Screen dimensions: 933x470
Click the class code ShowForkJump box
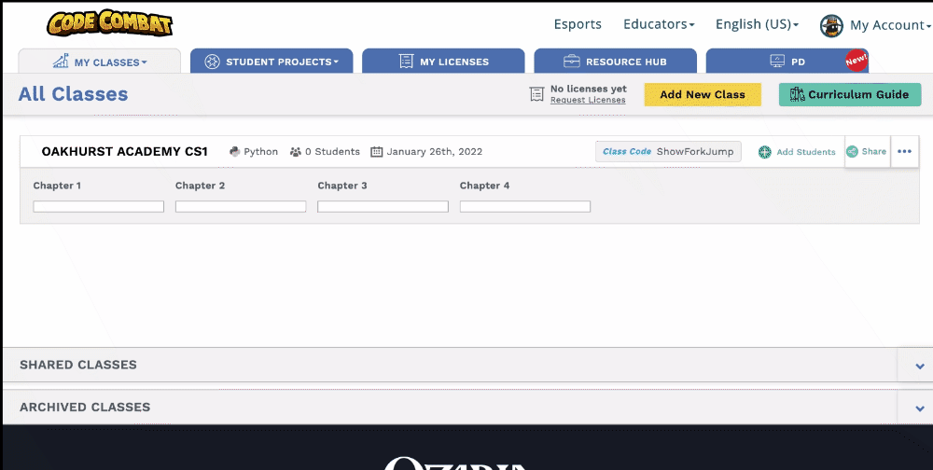pos(668,152)
